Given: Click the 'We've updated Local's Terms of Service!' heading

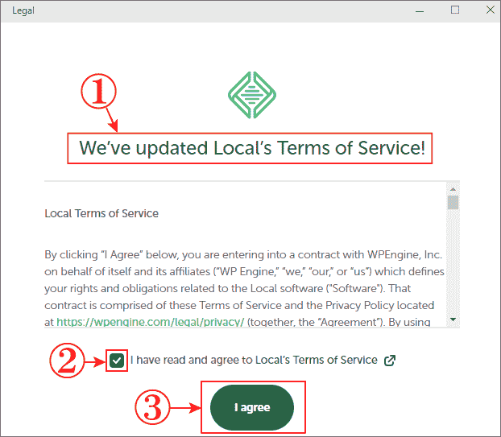Looking at the screenshot, I should (252, 148).
